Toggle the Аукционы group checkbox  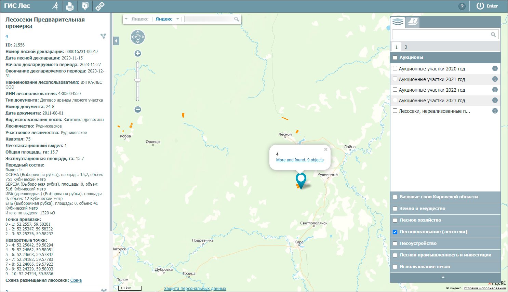[x=395, y=57]
